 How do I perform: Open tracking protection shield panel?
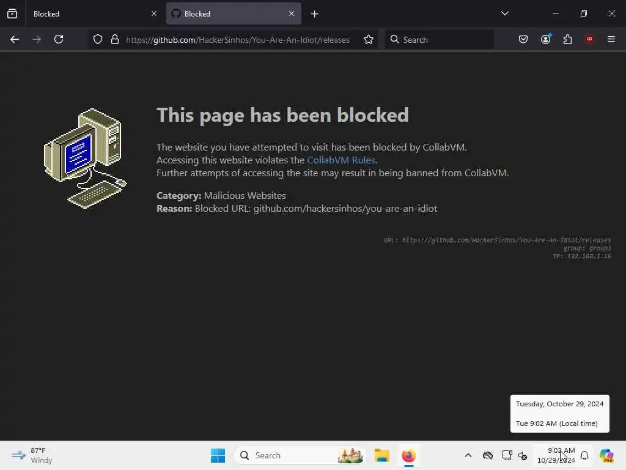(x=98, y=39)
